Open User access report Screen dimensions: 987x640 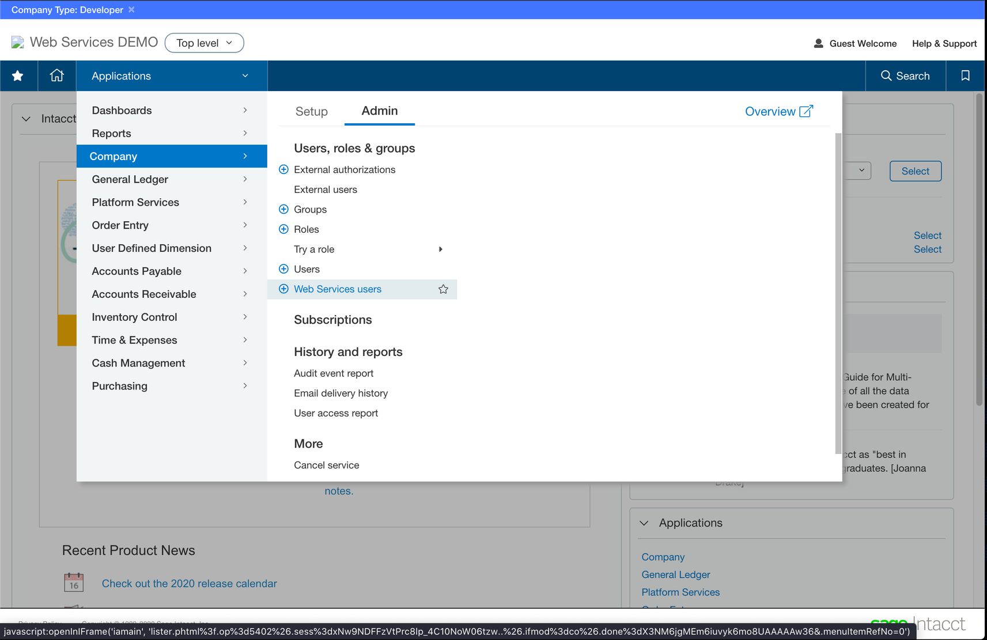coord(336,413)
